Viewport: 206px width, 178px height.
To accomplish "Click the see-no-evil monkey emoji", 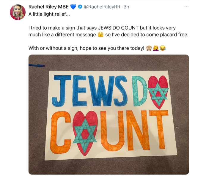I will (x=149, y=48).
